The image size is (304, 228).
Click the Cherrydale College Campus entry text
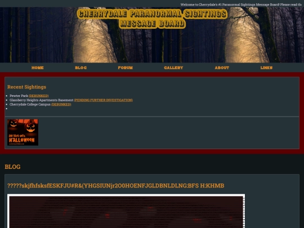30,104
